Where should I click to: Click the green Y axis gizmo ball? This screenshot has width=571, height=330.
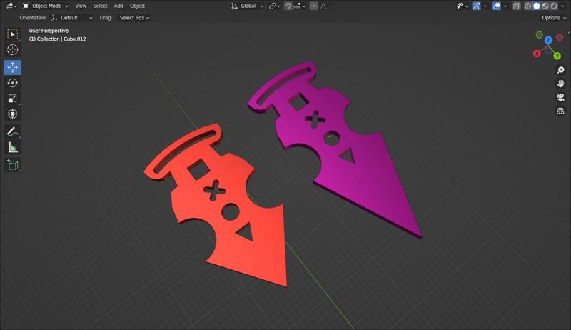[x=557, y=56]
